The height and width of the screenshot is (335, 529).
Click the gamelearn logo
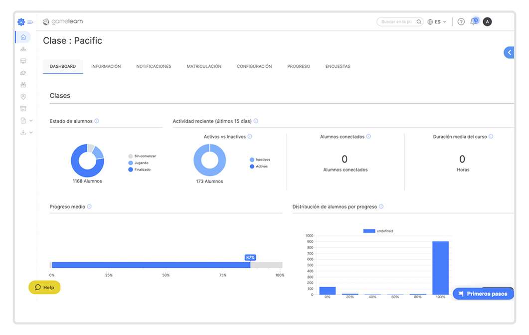point(63,21)
